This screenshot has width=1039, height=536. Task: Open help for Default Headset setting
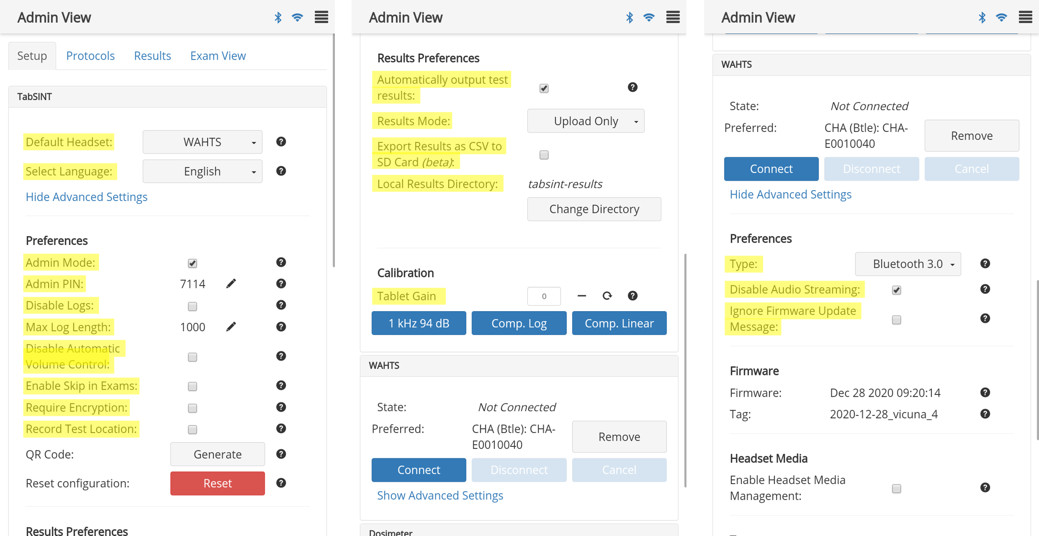281,142
